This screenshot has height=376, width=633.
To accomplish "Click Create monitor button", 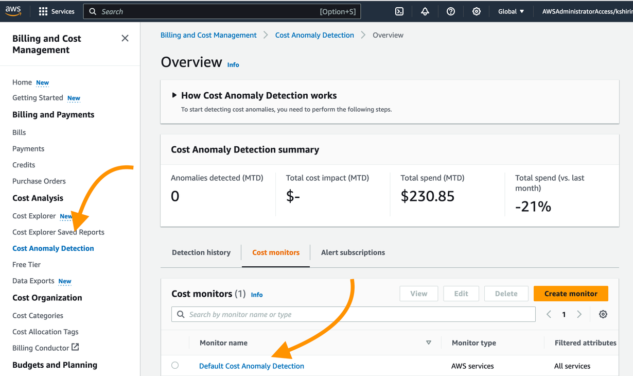I will coord(571,294).
